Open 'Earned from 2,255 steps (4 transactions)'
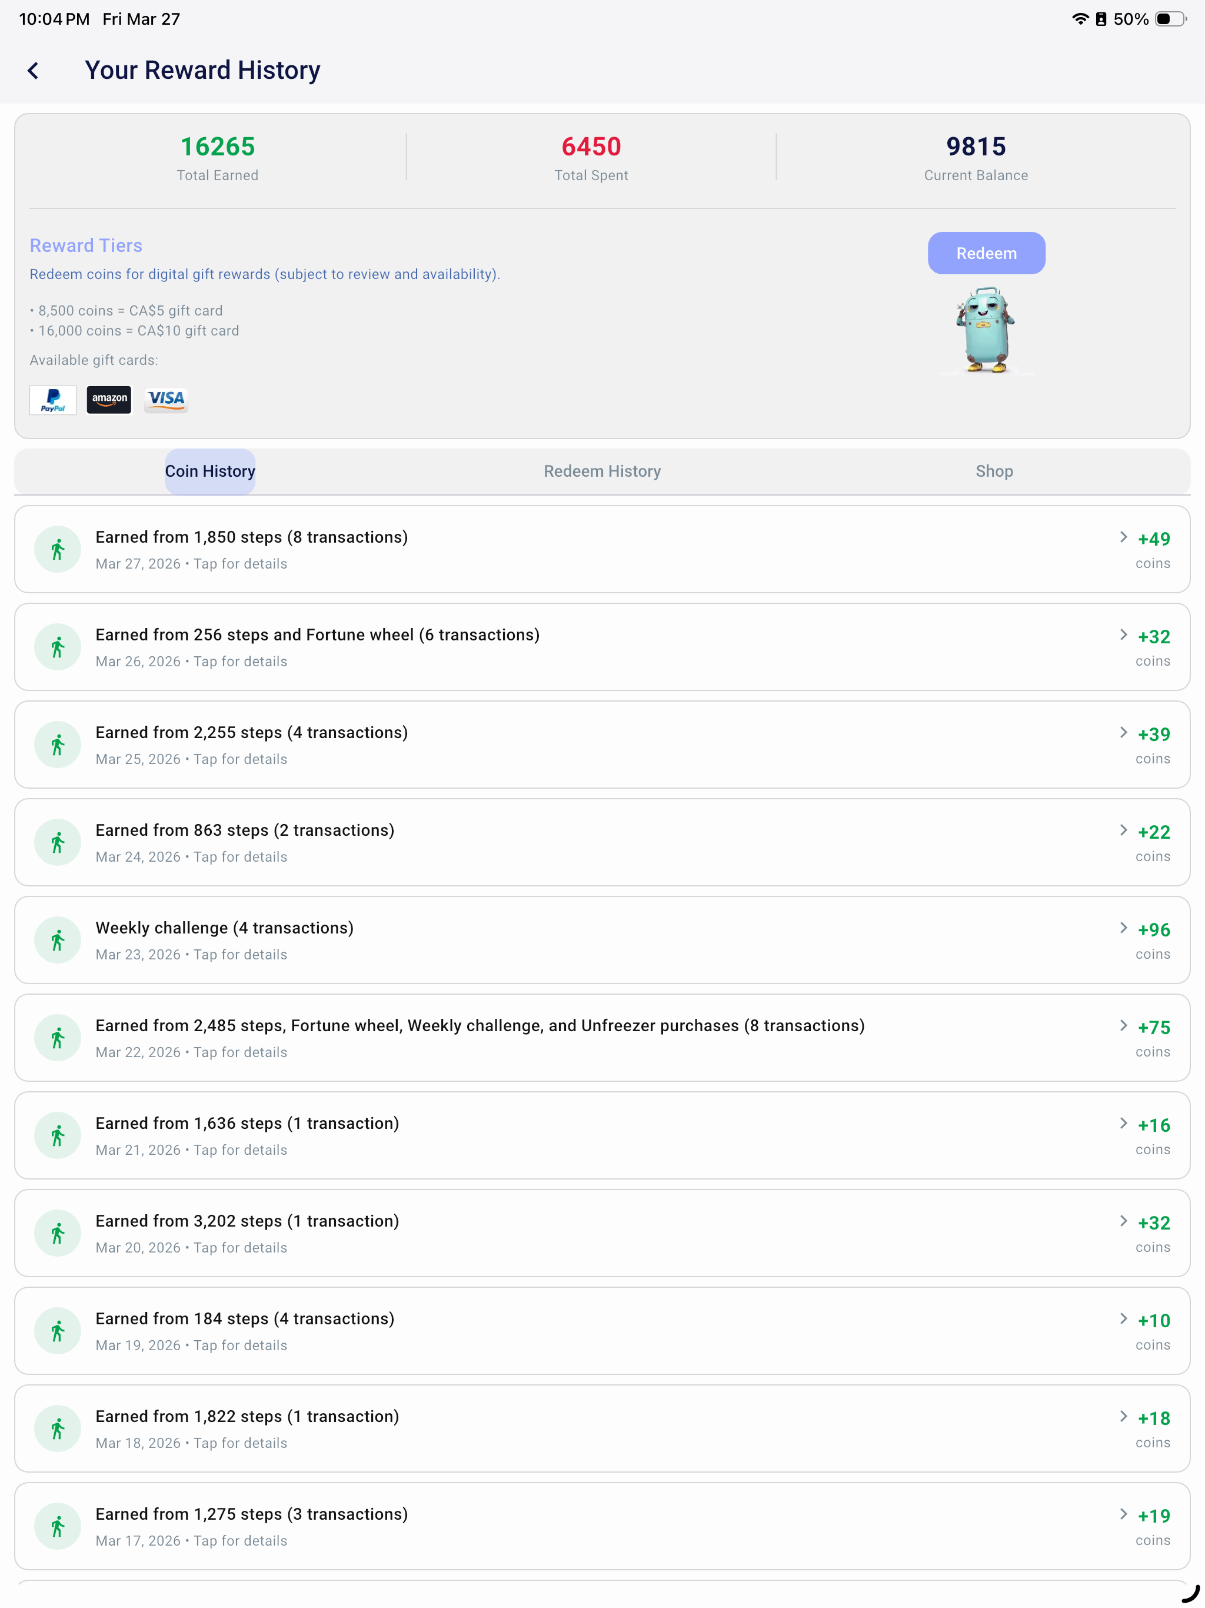The image size is (1205, 1608). 602,745
